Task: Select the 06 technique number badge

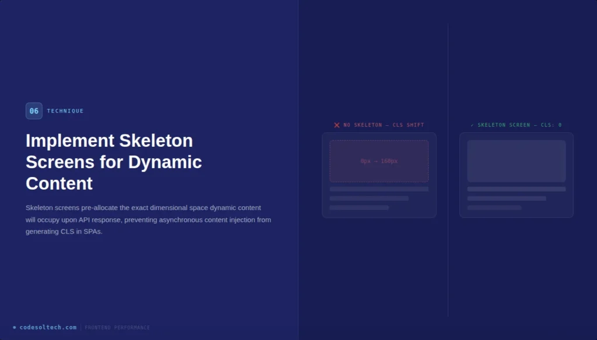Action: pos(34,111)
